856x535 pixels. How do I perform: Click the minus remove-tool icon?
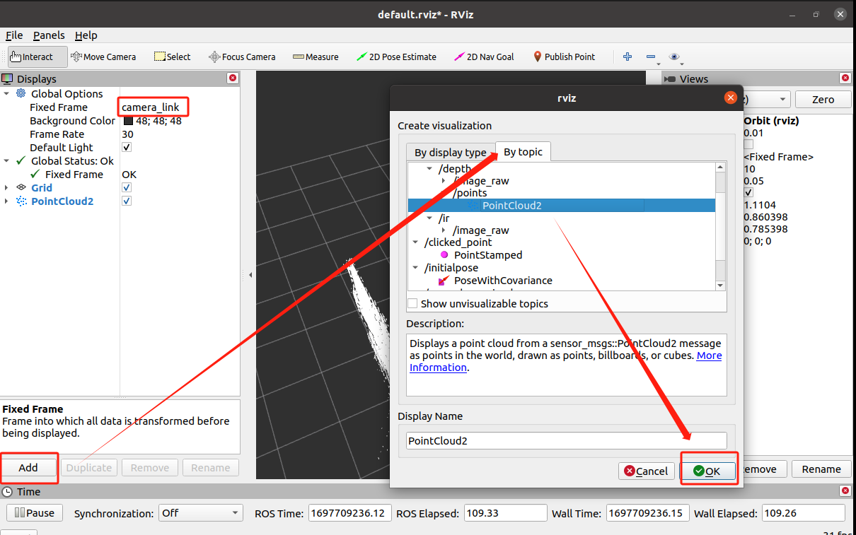[651, 57]
